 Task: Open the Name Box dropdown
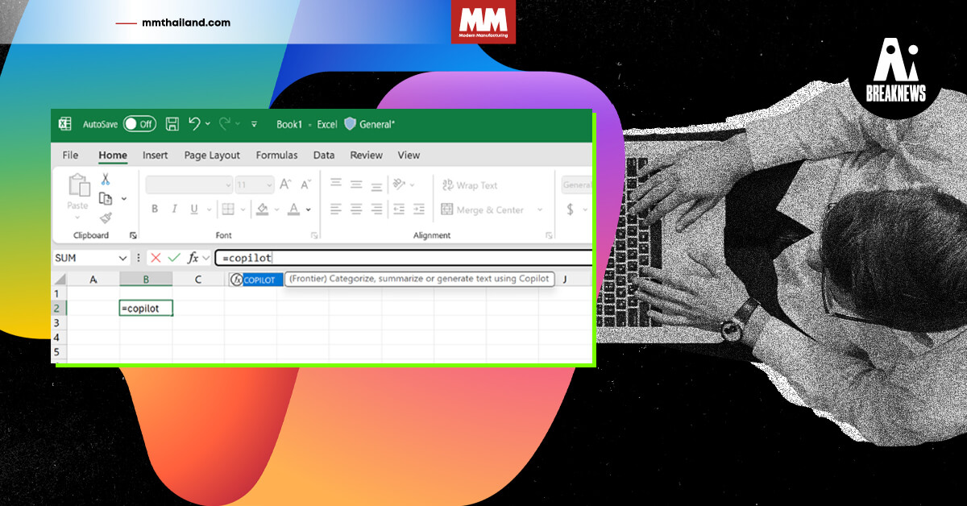122,257
